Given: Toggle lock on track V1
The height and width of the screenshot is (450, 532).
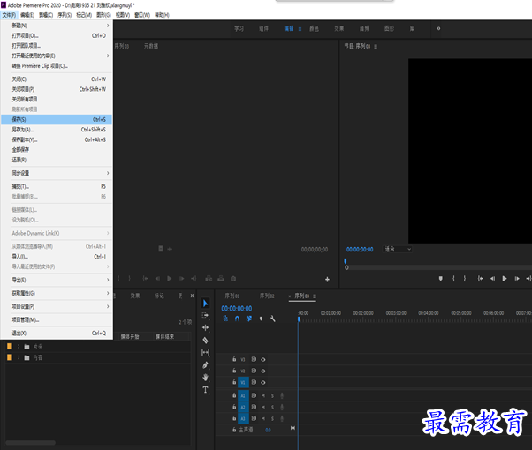Looking at the screenshot, I should pos(234,382).
